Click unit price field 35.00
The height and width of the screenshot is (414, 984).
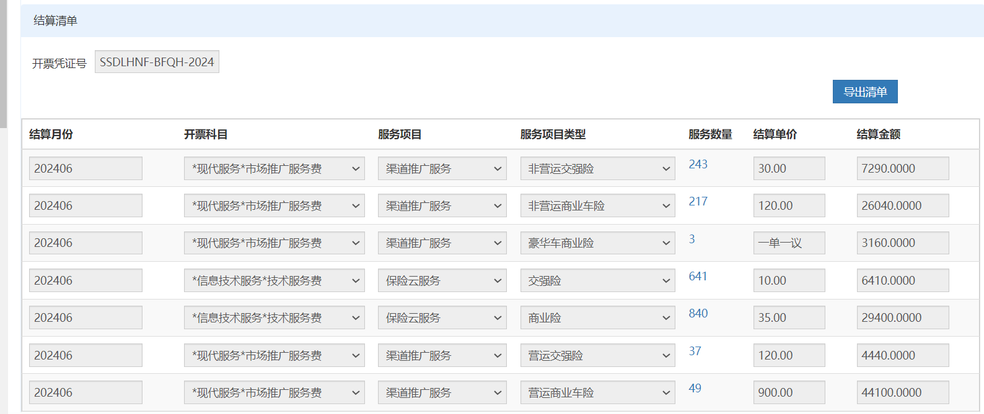click(x=789, y=317)
